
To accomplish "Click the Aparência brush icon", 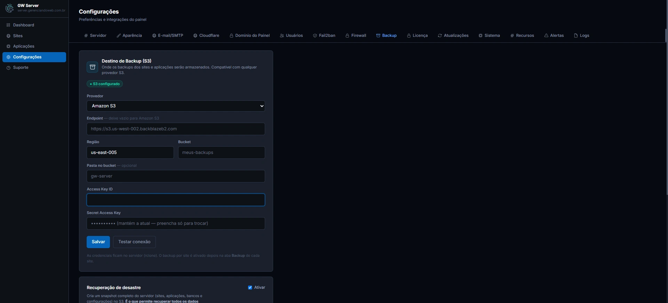I will tap(119, 35).
